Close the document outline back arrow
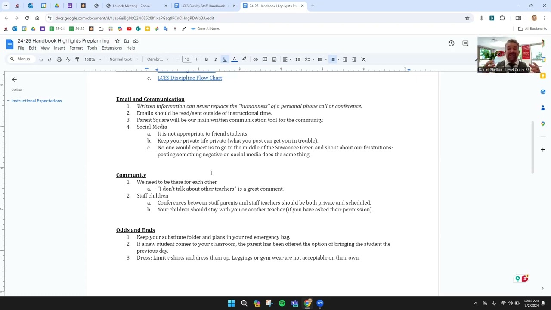 coord(14,80)
